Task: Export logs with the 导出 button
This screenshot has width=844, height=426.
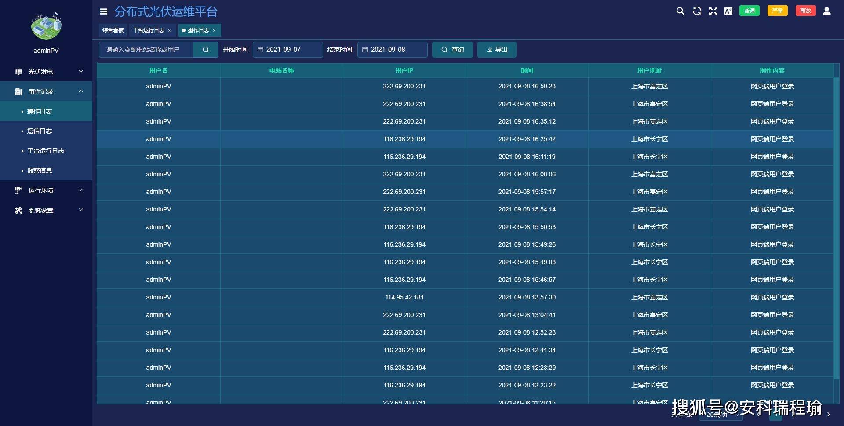Action: point(497,50)
